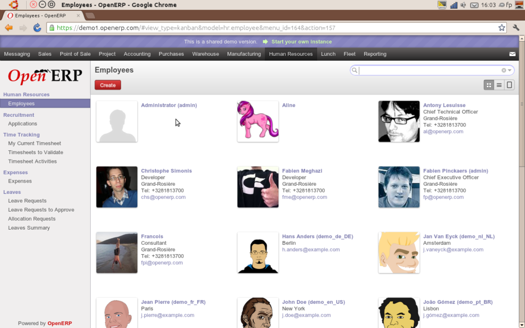
Task: Open the messages envelope icon in menu bar
Action: pos(512,54)
